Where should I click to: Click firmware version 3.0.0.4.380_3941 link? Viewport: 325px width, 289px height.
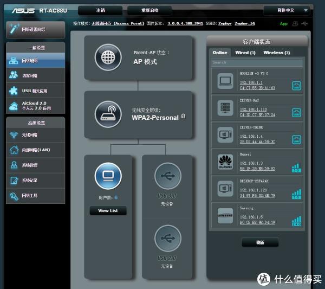pos(185,23)
